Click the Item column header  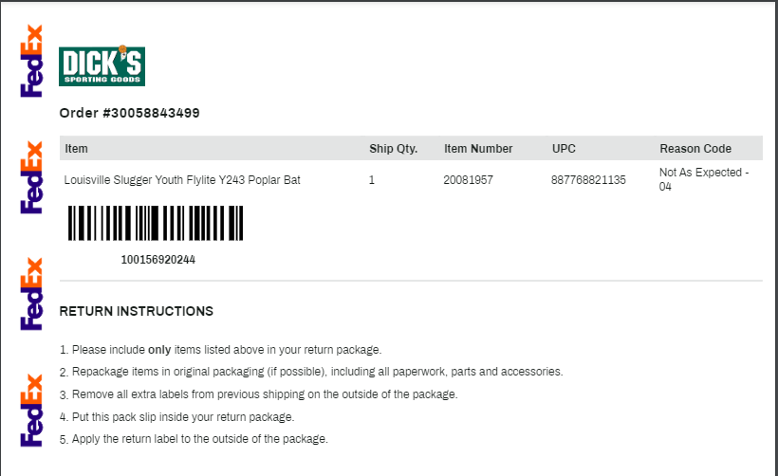[77, 149]
